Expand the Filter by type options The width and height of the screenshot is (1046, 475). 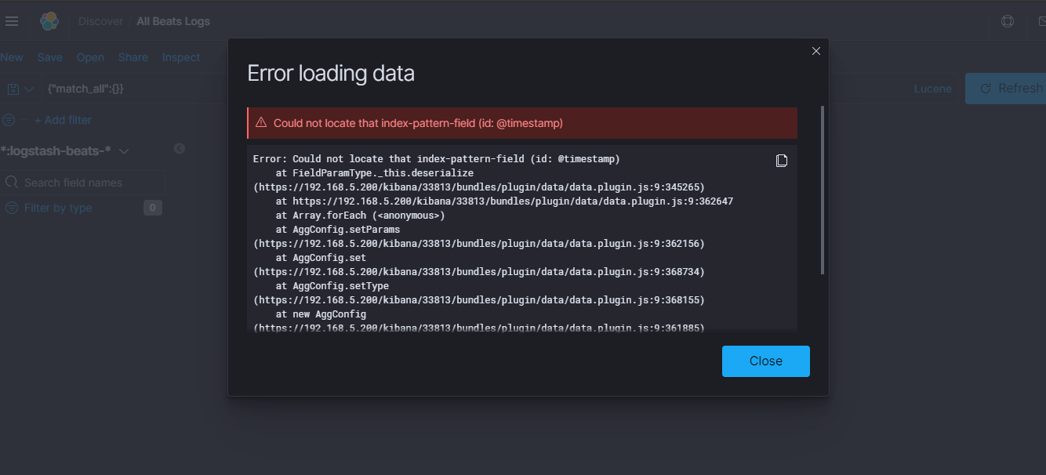[60, 208]
